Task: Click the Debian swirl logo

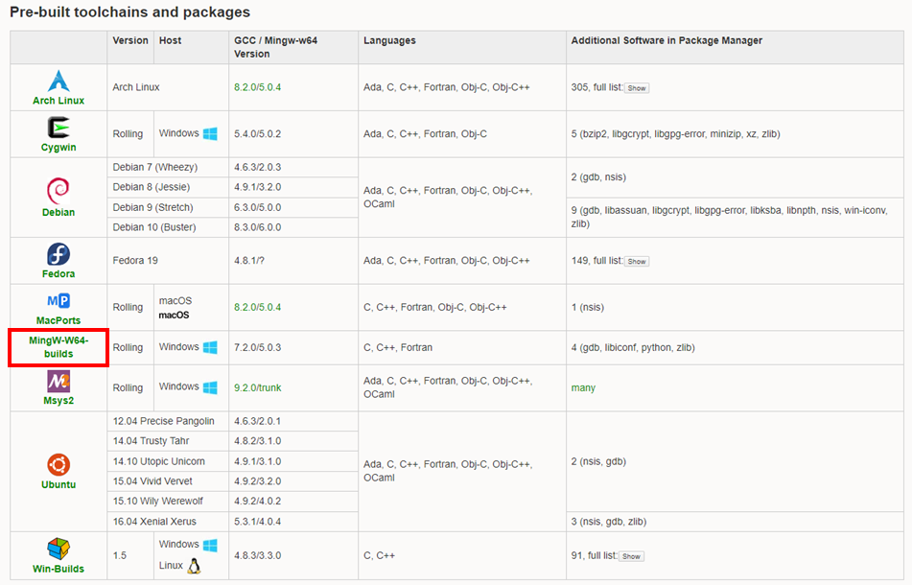Action: pyautogui.click(x=58, y=191)
